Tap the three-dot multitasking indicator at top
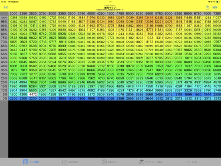221x166 pixels. tap(110, 2)
